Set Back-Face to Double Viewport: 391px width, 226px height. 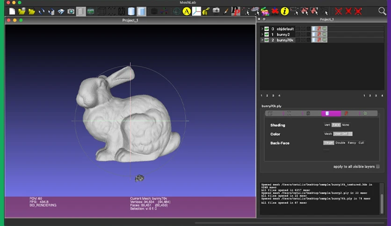pyautogui.click(x=340, y=143)
